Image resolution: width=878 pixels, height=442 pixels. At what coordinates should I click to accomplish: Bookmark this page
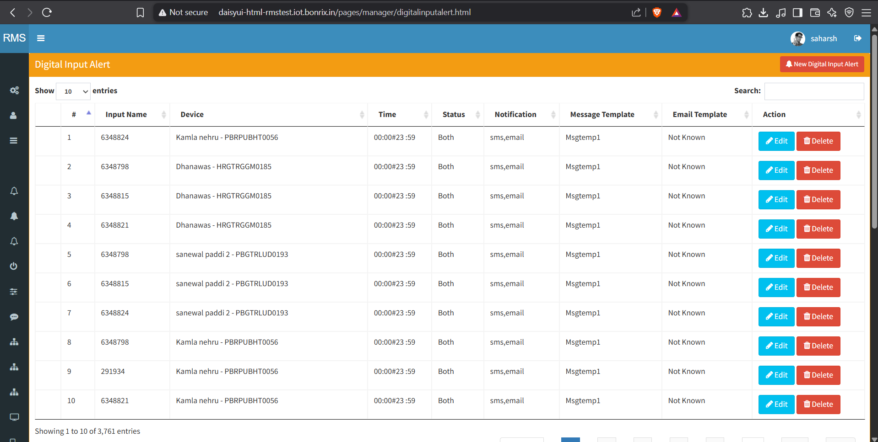click(141, 12)
